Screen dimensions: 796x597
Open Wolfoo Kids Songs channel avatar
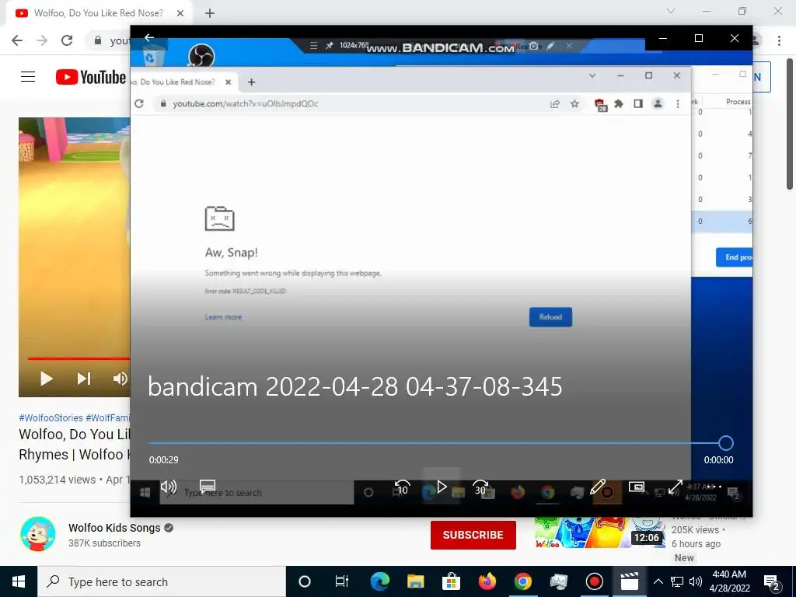point(38,534)
